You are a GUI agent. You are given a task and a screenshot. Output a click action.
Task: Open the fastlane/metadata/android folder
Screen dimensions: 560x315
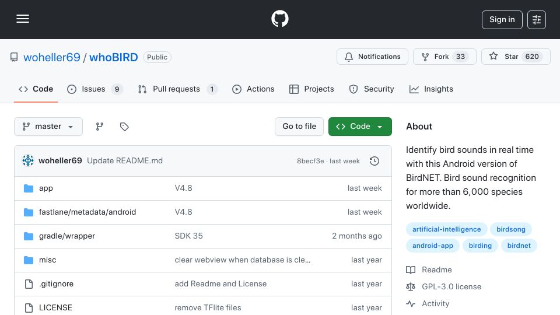(87, 212)
